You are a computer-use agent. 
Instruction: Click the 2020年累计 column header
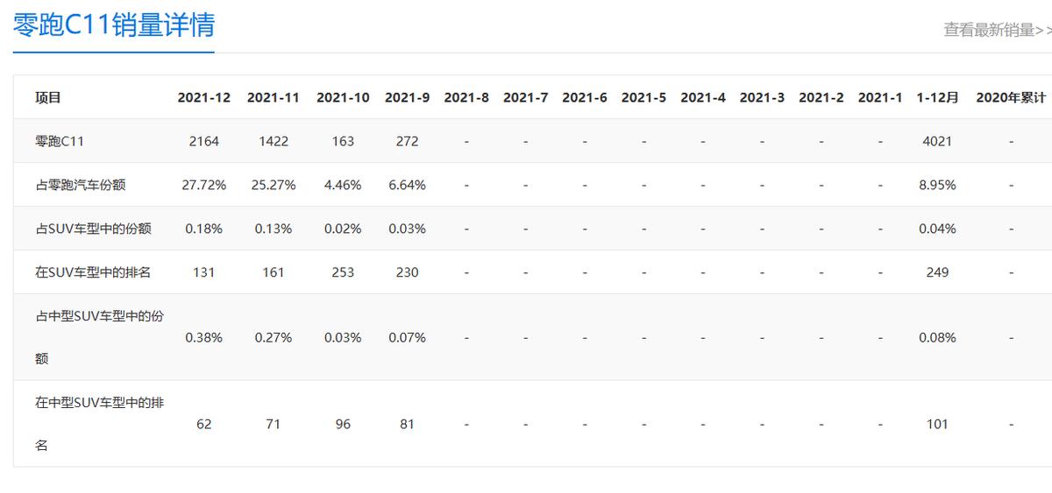(x=1011, y=97)
